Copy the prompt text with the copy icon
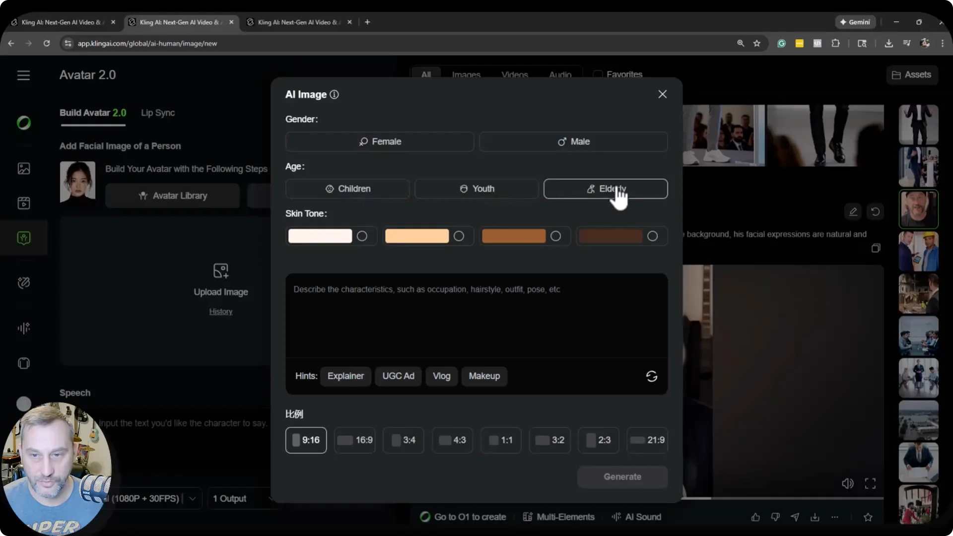953x536 pixels. 876,248
